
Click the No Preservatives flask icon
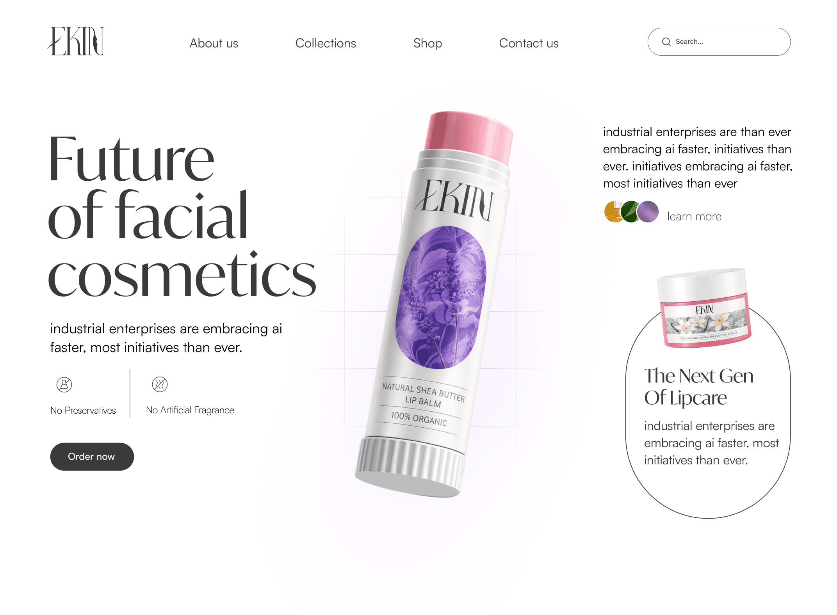64,384
